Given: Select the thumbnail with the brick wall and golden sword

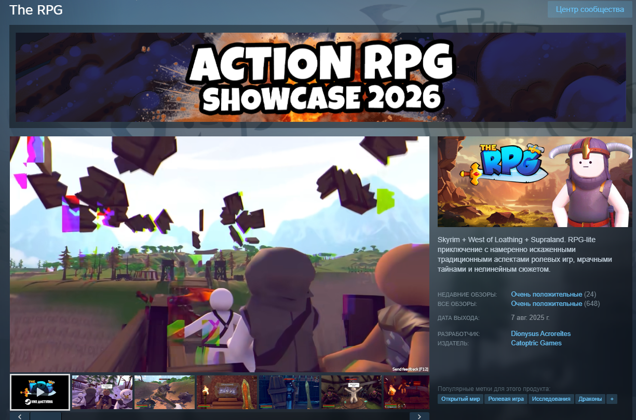Looking at the screenshot, I should point(227,392).
